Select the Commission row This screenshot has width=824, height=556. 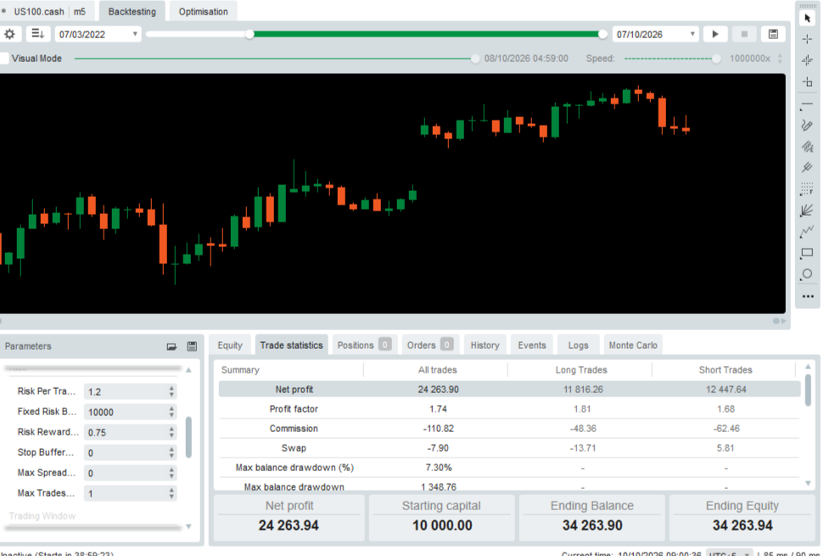[509, 429]
